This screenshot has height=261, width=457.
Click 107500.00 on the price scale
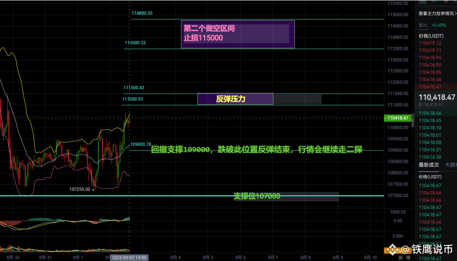398,184
